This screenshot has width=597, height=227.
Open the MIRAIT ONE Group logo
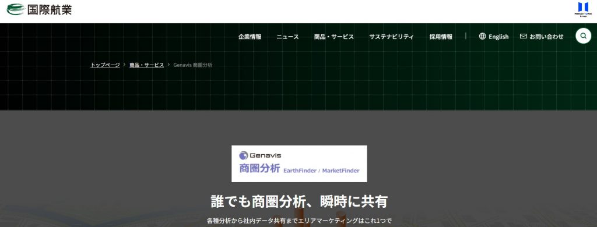(583, 9)
